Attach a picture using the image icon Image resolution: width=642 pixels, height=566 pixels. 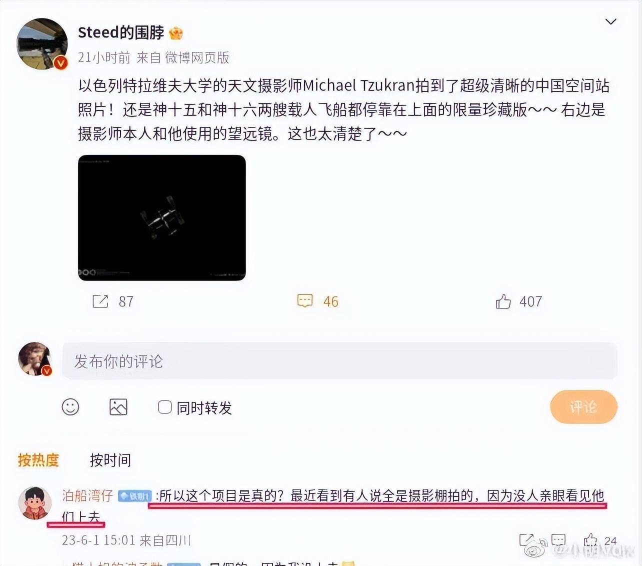[118, 407]
